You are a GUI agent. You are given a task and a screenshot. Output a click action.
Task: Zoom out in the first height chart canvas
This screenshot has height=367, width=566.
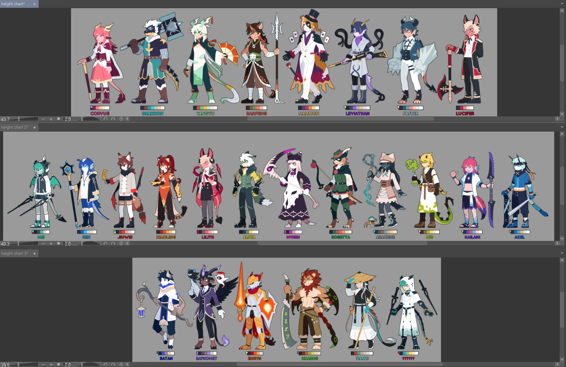43,119
